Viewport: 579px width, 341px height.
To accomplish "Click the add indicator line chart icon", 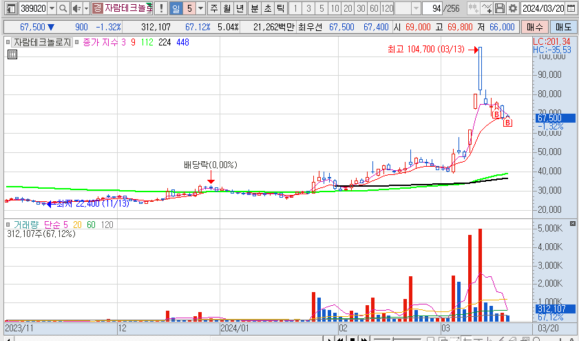I will 486,8.
